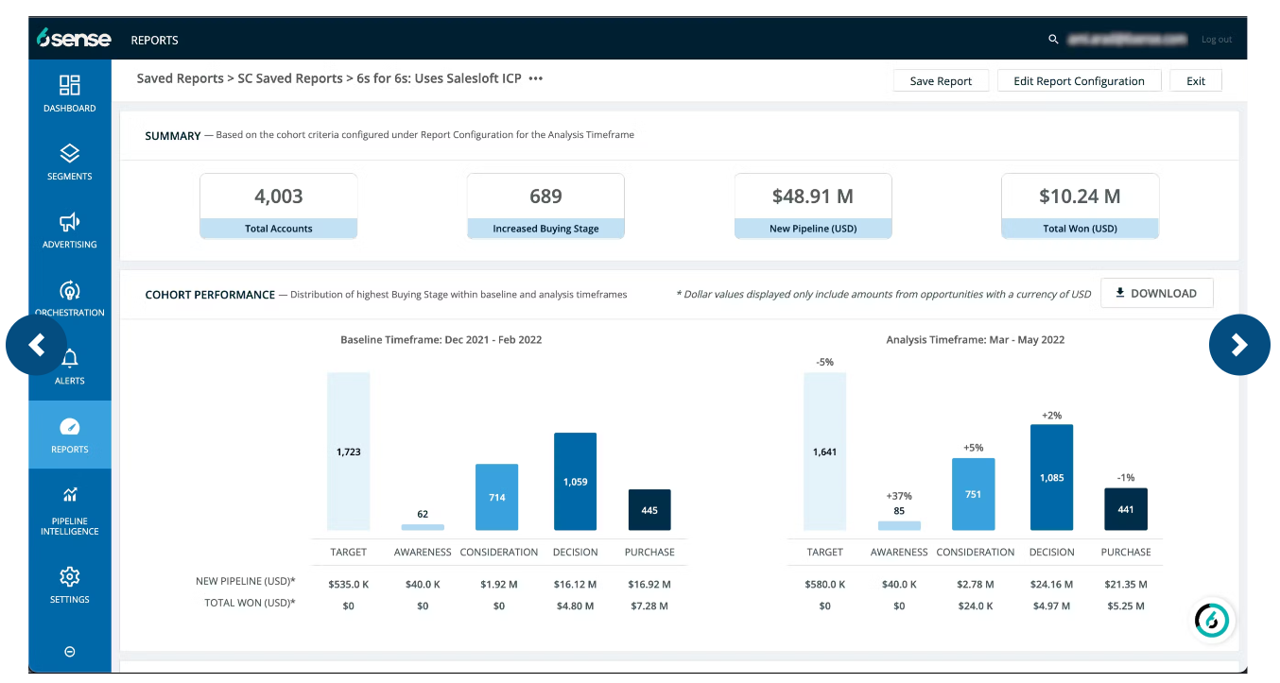Open the report options ellipsis menu
This screenshot has width=1280, height=683.
(535, 79)
